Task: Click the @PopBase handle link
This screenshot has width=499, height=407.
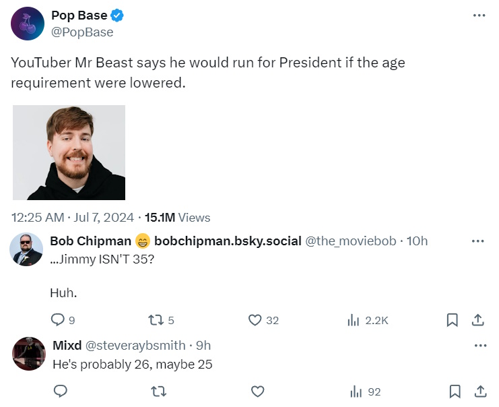Action: 82,32
